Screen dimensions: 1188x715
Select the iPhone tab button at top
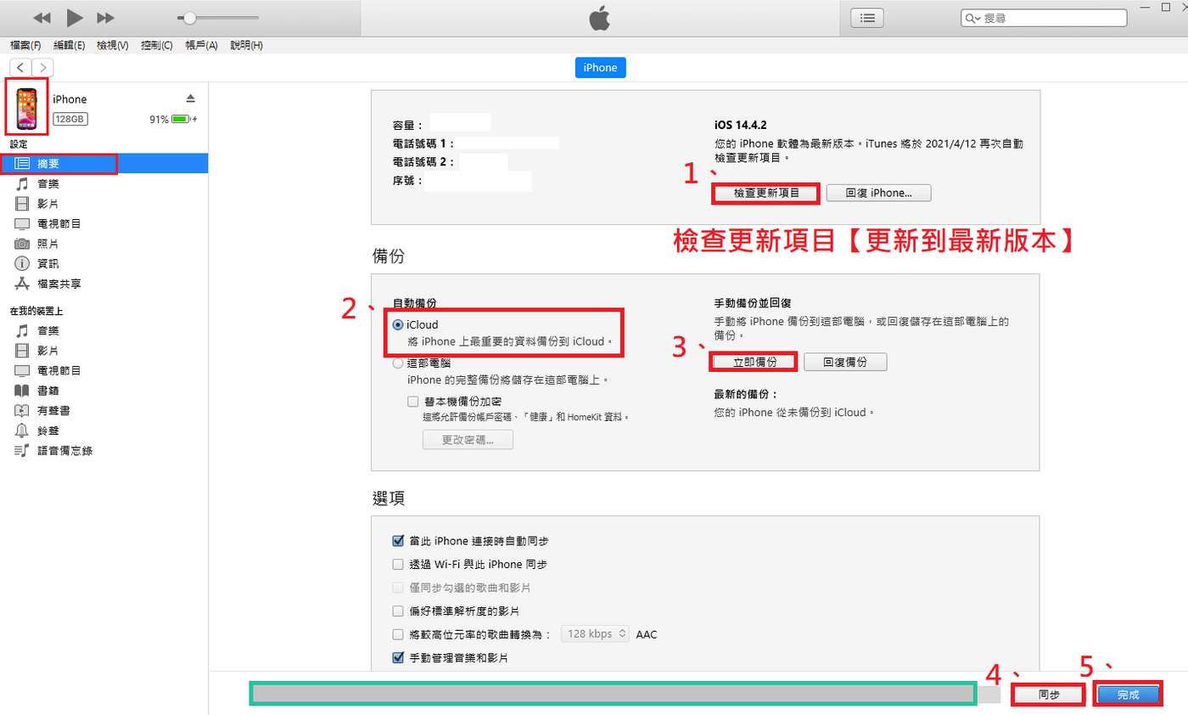600,68
